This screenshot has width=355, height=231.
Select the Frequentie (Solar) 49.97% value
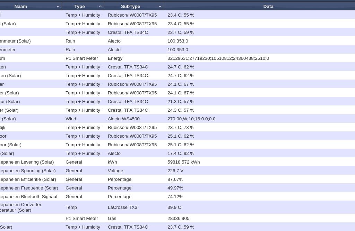click(175, 188)
